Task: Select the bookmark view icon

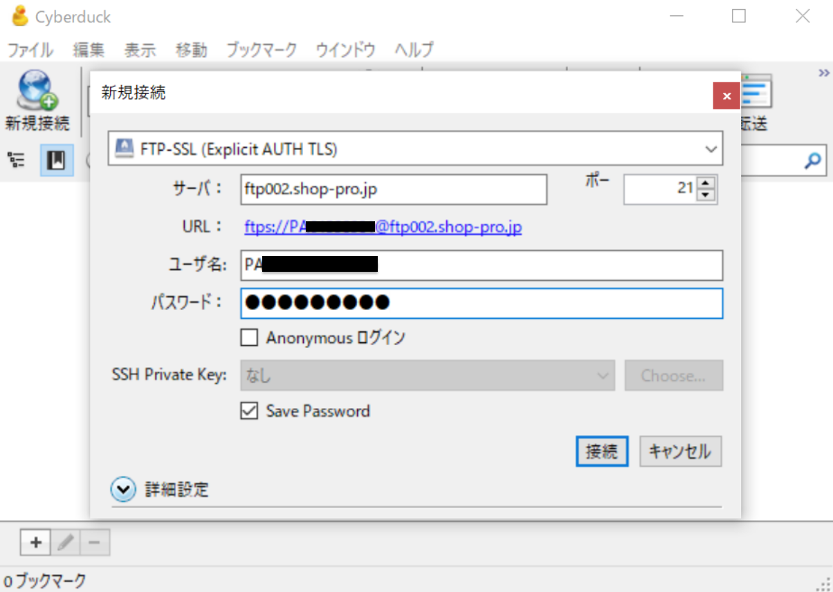Action: 56,161
